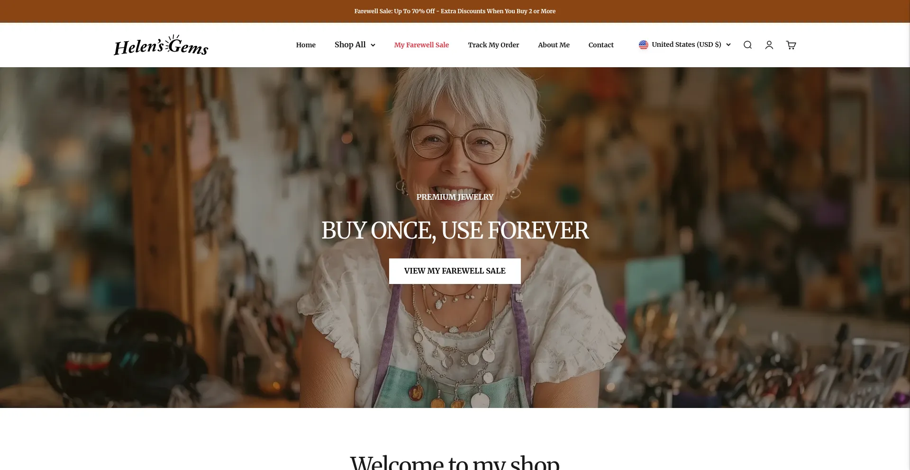Click the Farewell Sale announcement banner text
Image resolution: width=910 pixels, height=470 pixels.
455,11
